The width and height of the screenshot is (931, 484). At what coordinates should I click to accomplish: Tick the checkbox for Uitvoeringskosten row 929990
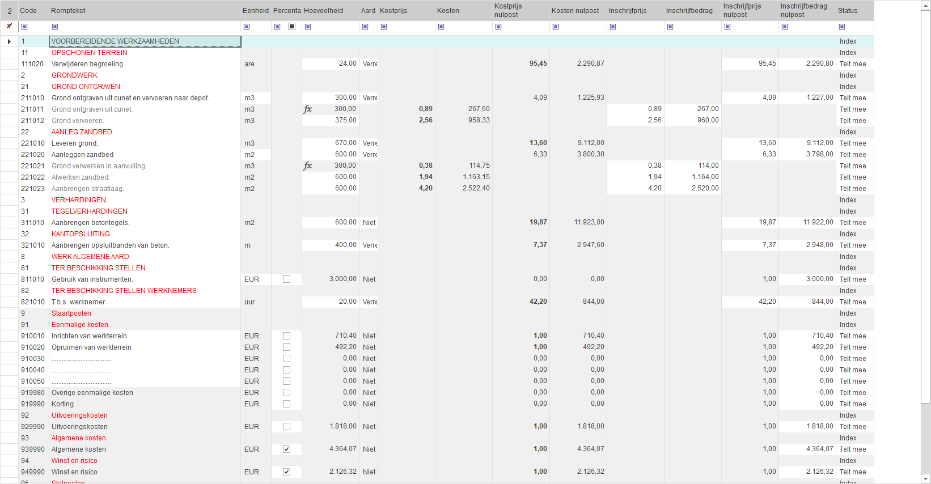tap(286, 426)
